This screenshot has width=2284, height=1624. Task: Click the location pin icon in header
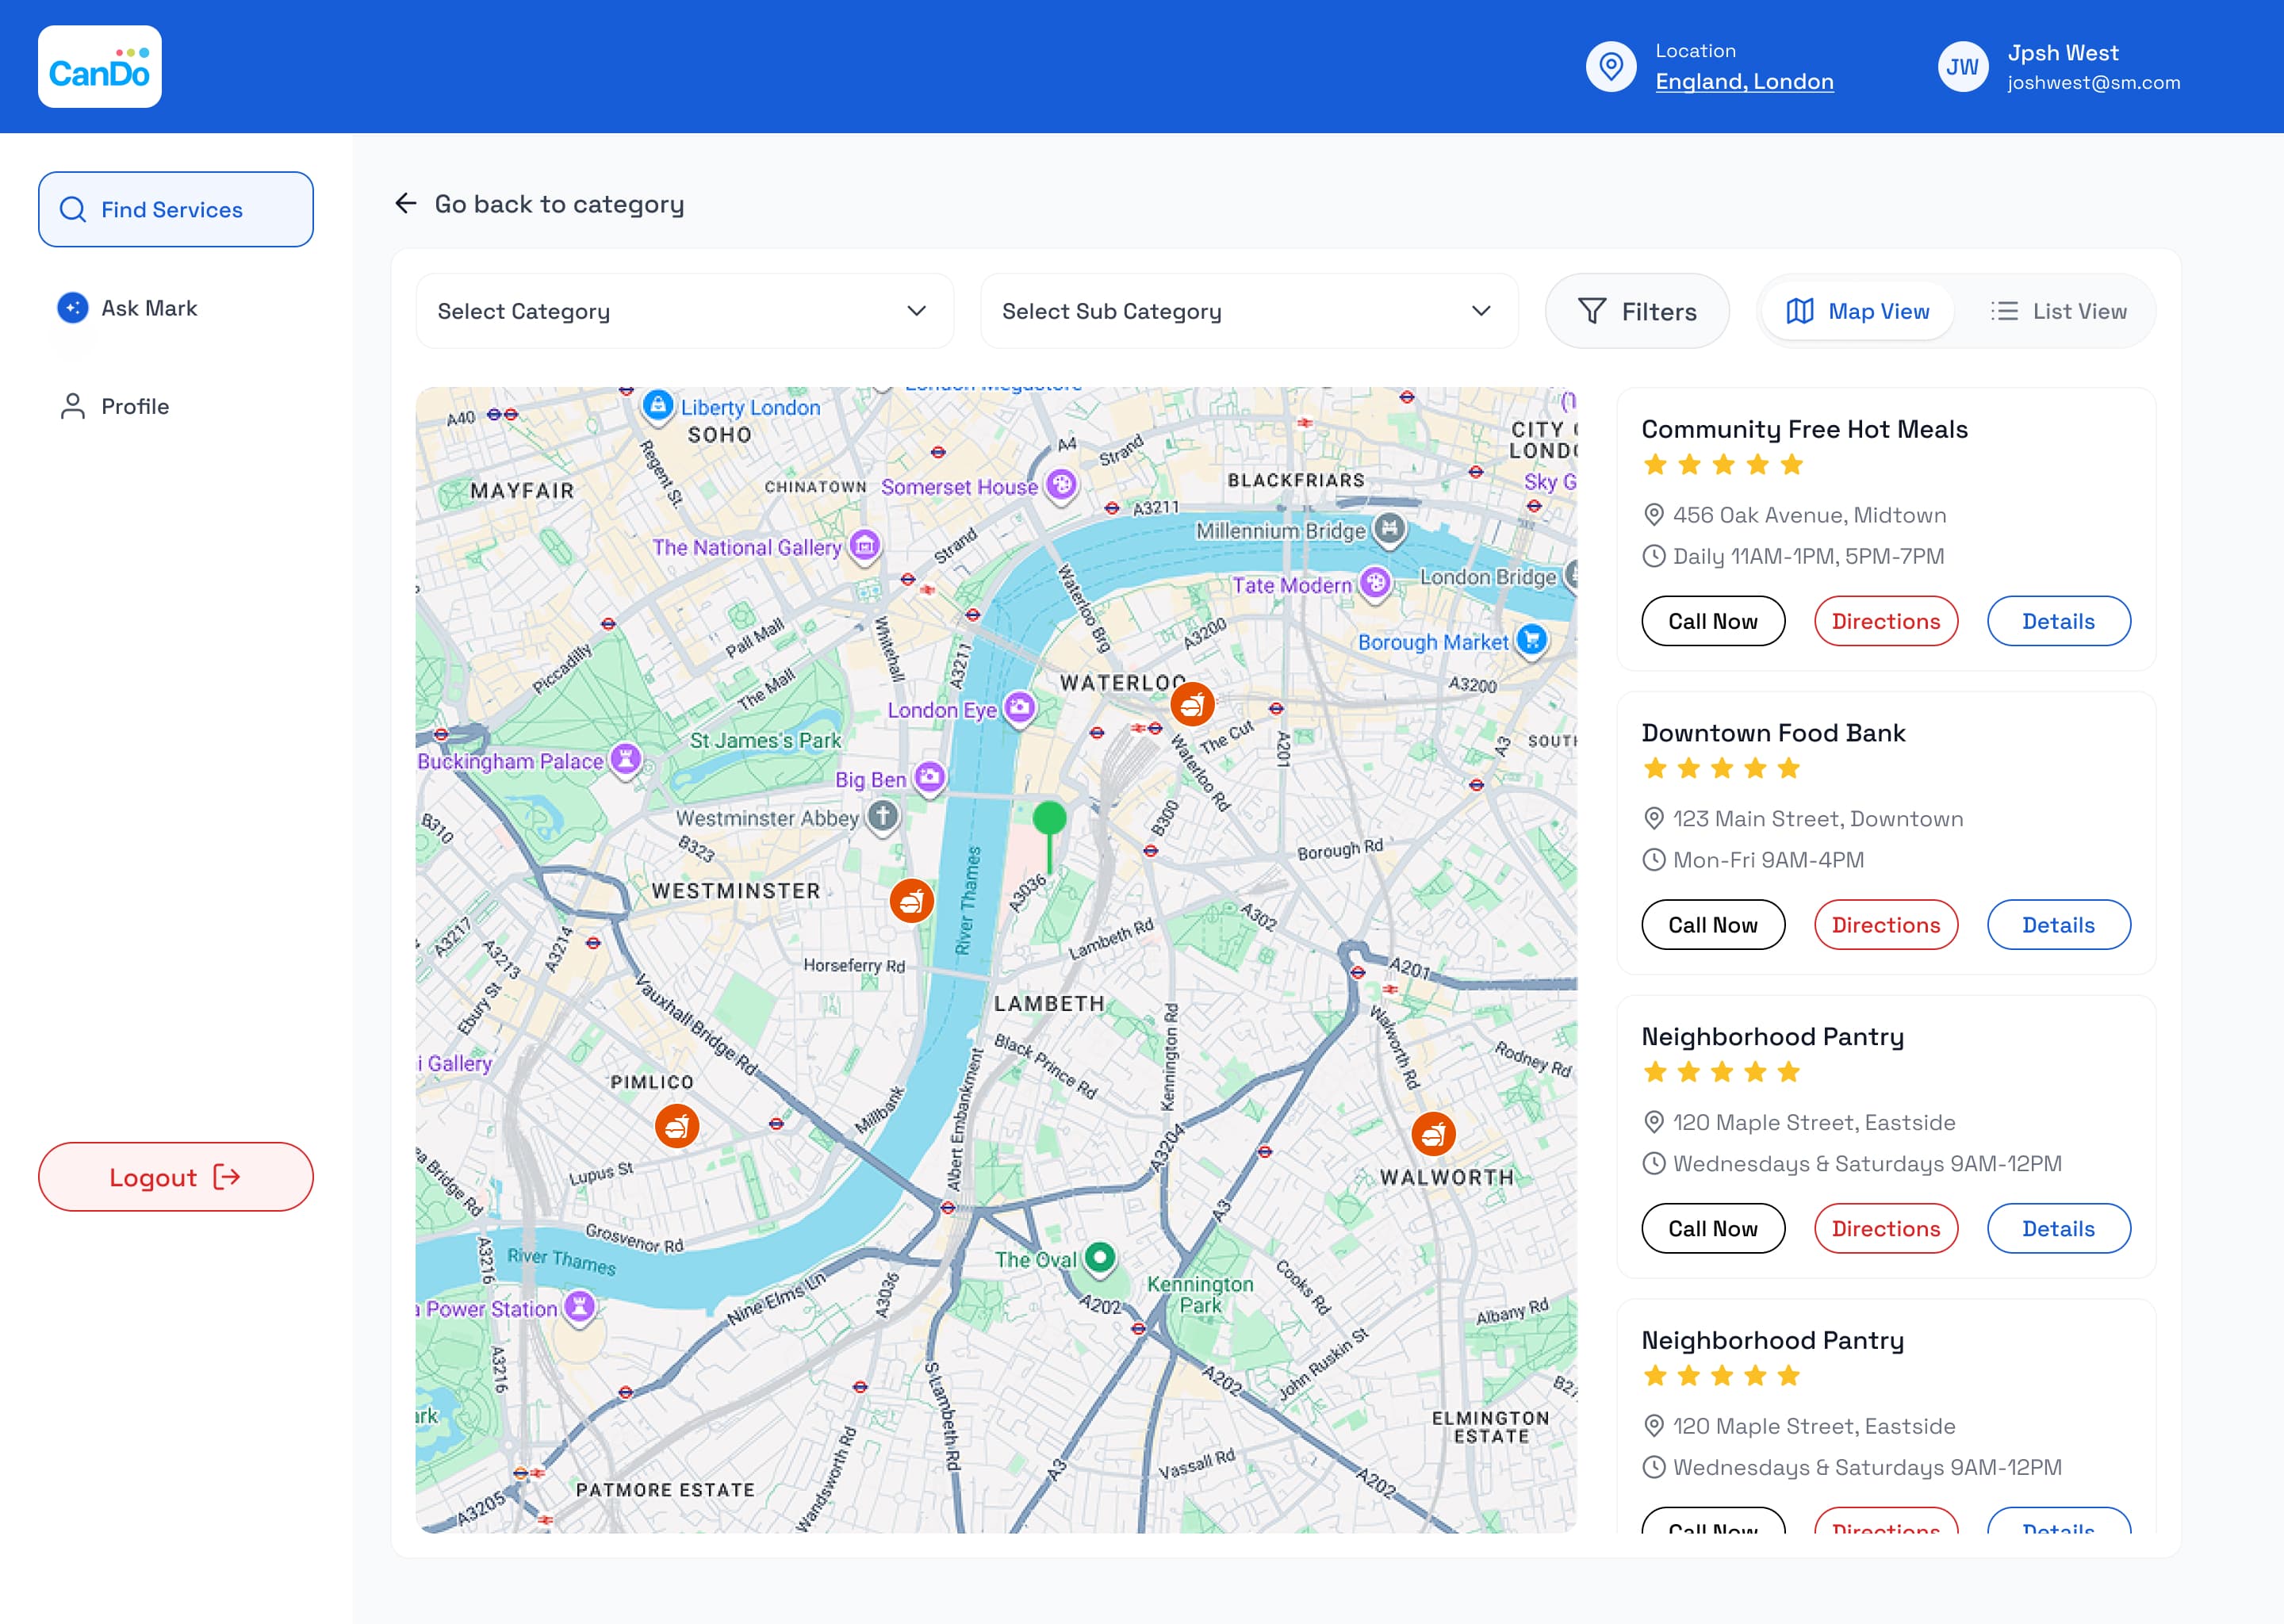[1611, 67]
